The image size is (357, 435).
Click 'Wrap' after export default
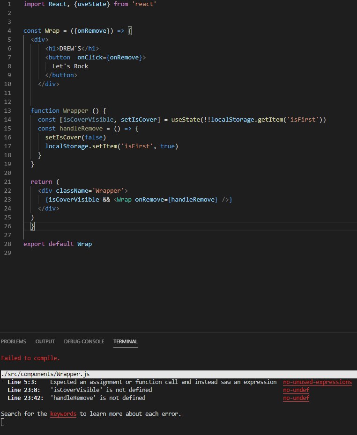point(84,244)
